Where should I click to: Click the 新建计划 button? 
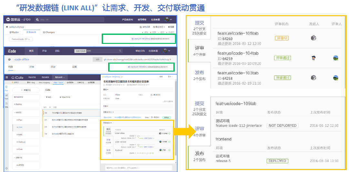tap(26, 90)
